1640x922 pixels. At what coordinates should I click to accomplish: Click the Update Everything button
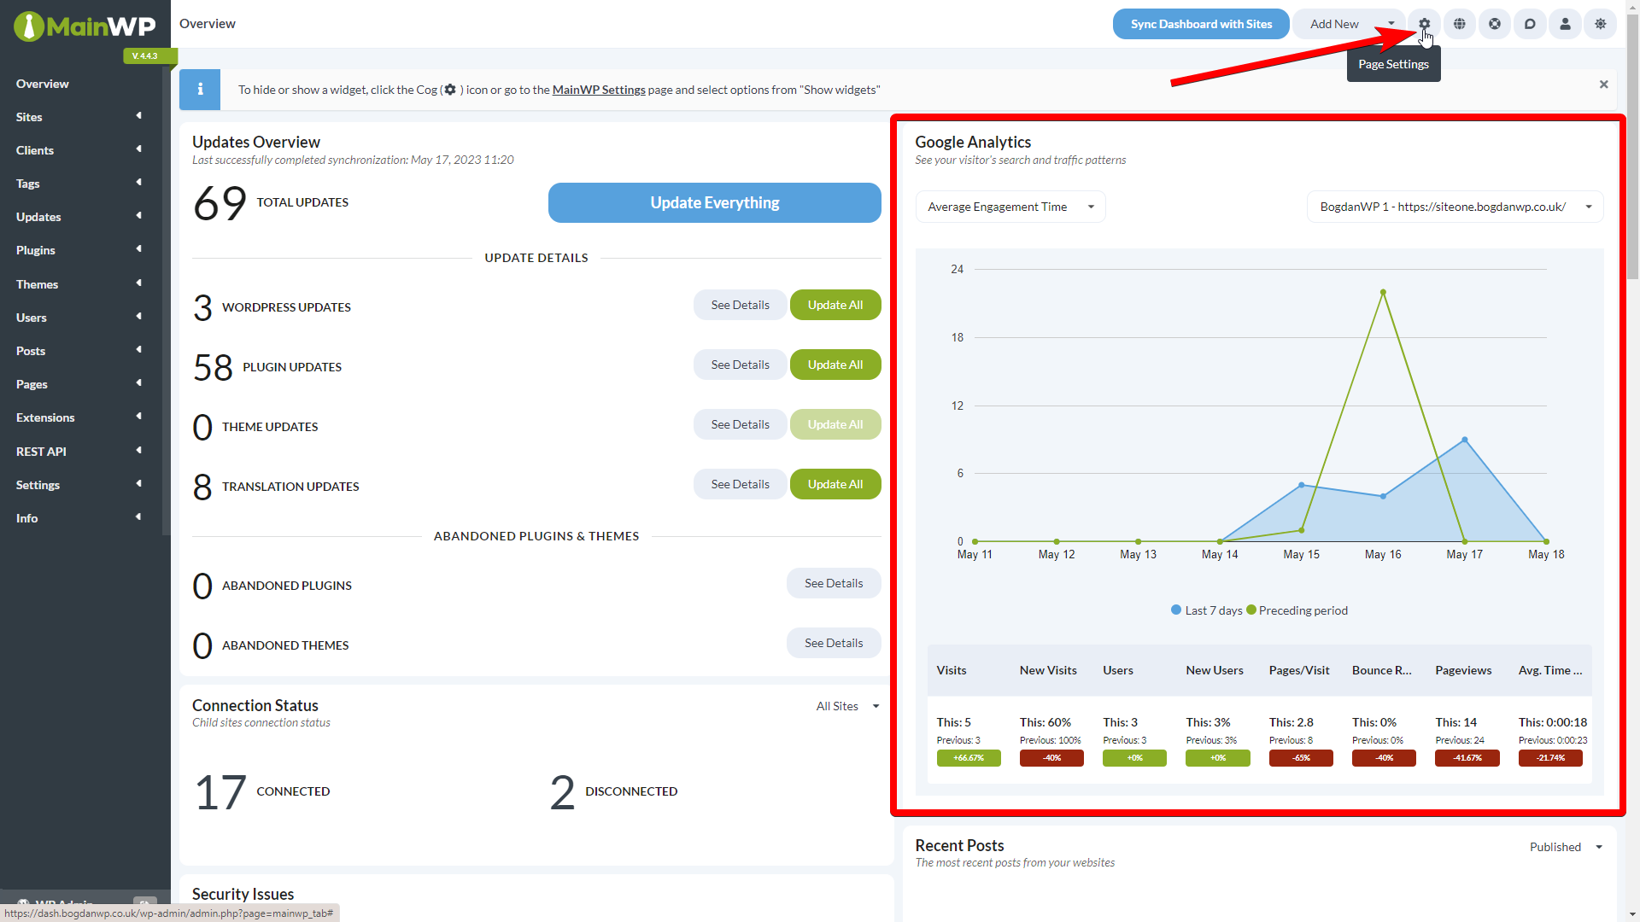coord(714,202)
